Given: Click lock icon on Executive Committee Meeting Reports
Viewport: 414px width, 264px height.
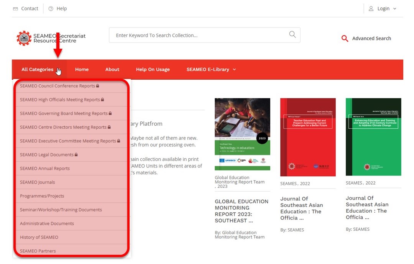Looking at the screenshot, I should click(118, 141).
